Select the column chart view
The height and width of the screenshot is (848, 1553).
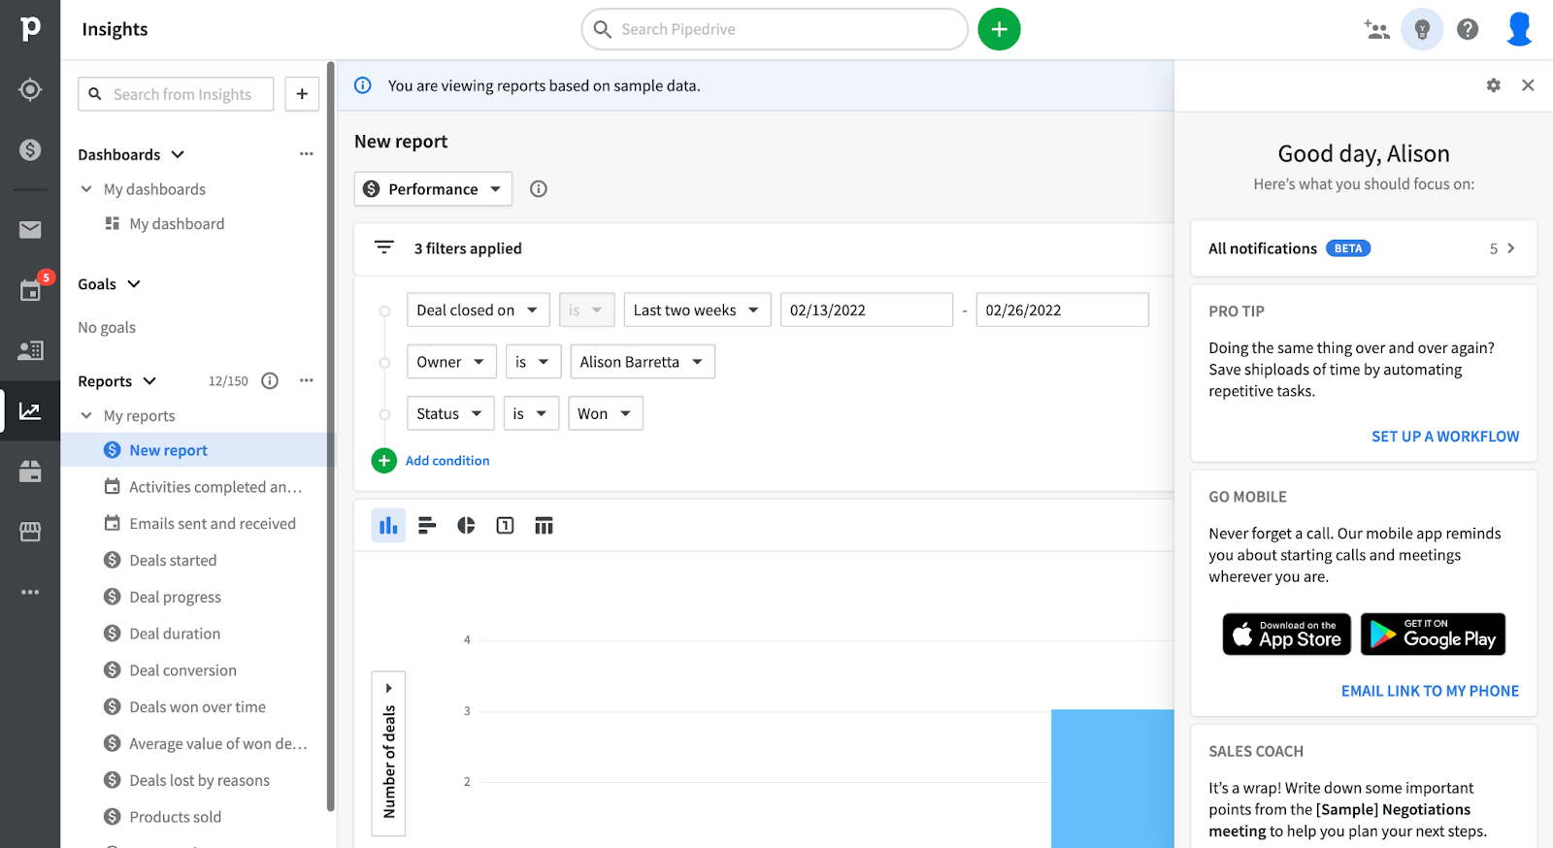coord(388,526)
